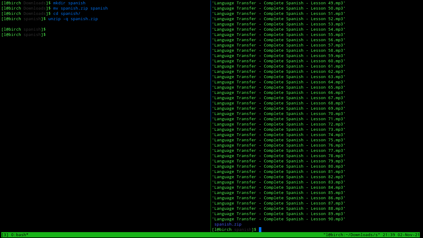The image size is (423, 238).
Task: Select the Lesson 82.mp3 filename
Action: coord(279,177)
